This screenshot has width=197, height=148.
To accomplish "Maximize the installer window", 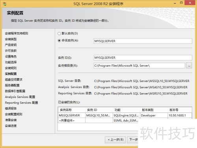I will (181, 3).
